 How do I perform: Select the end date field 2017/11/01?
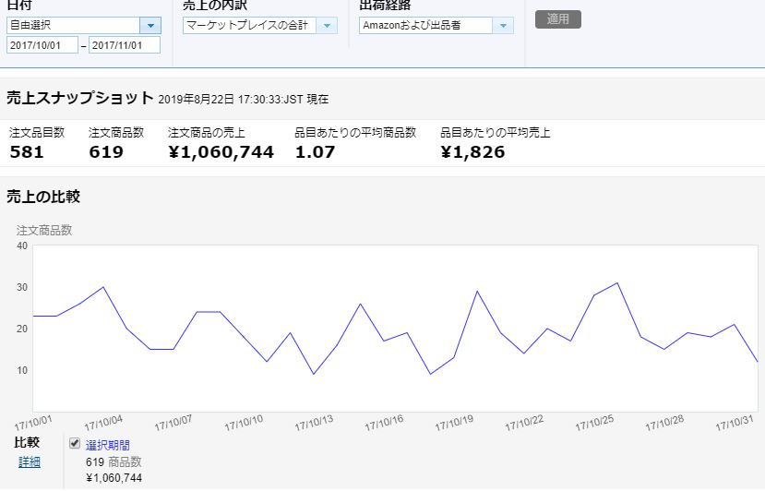pos(124,45)
